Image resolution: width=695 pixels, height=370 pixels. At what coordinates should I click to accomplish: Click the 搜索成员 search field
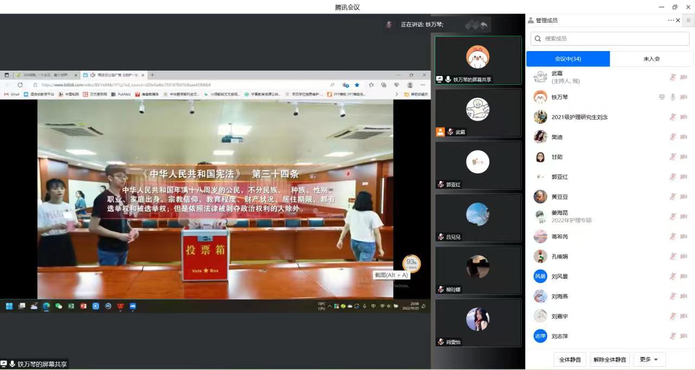[x=610, y=39]
